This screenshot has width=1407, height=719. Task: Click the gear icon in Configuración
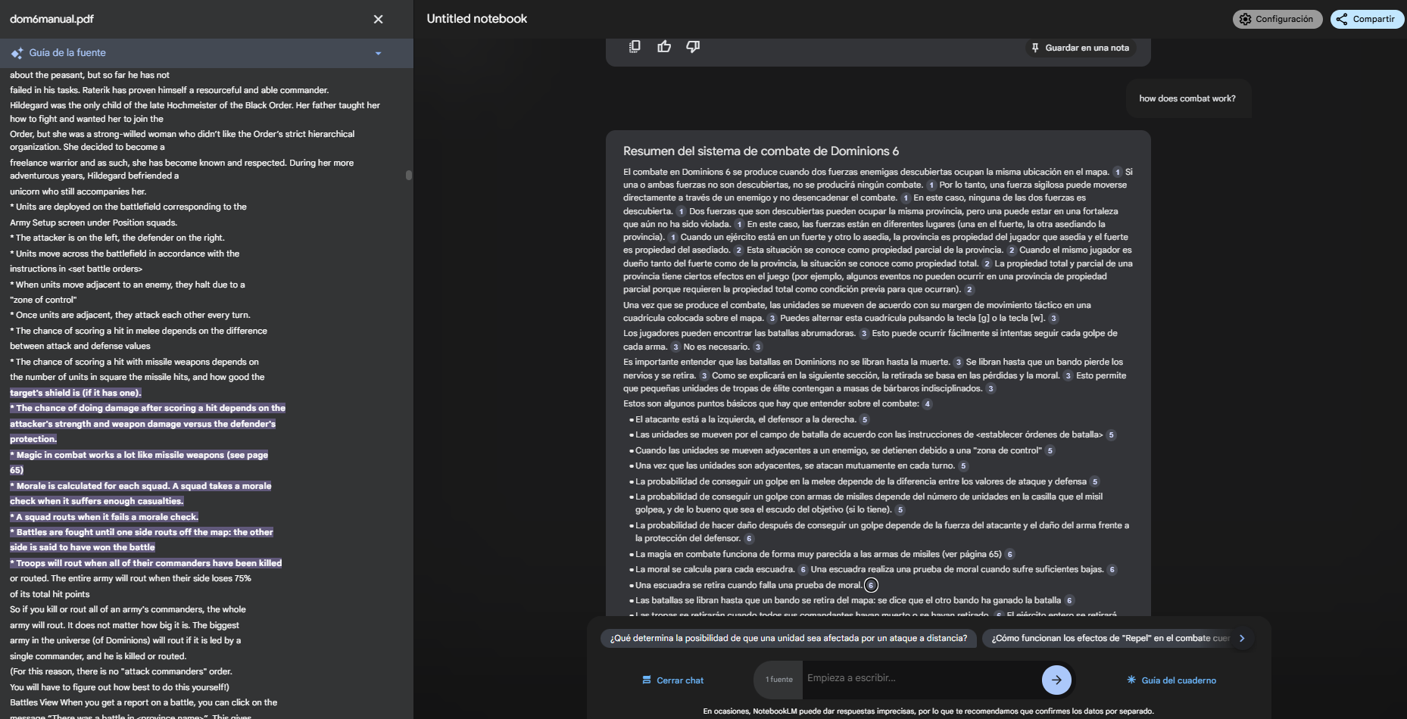(1245, 19)
